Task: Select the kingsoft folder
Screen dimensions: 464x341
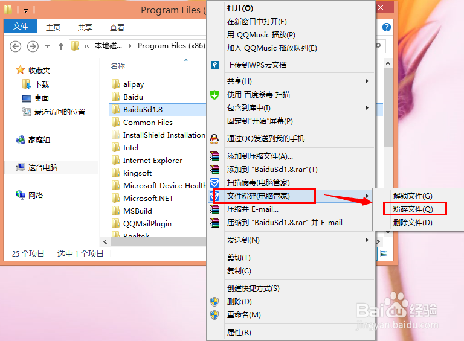Action: (x=138, y=173)
